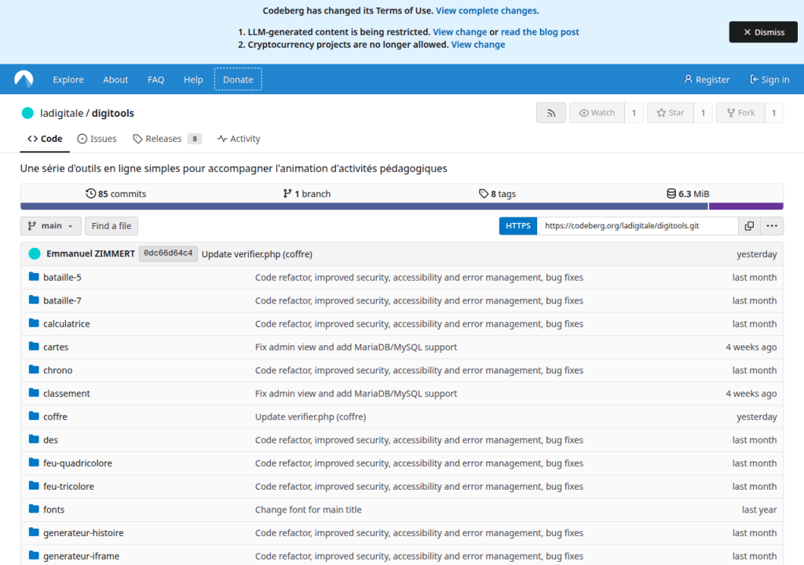Open the 8 tags list
This screenshot has height=565, width=804.
(497, 194)
